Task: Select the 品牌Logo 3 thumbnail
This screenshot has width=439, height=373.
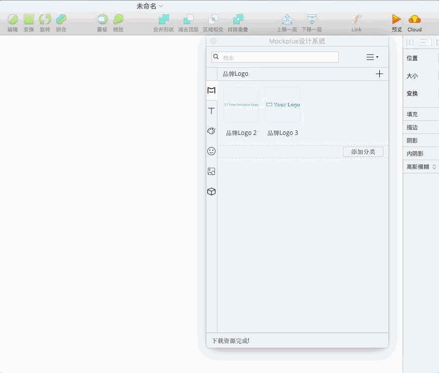Action: tap(283, 105)
